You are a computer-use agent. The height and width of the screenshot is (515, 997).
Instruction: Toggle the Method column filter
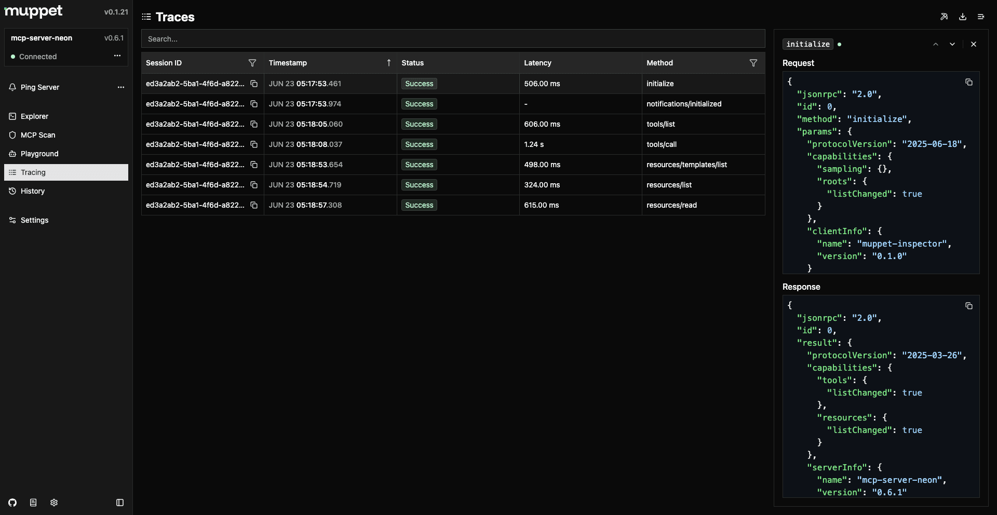point(753,63)
